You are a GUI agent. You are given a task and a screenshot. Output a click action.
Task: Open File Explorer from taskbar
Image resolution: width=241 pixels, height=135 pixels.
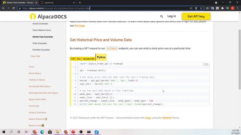click(x=58, y=132)
